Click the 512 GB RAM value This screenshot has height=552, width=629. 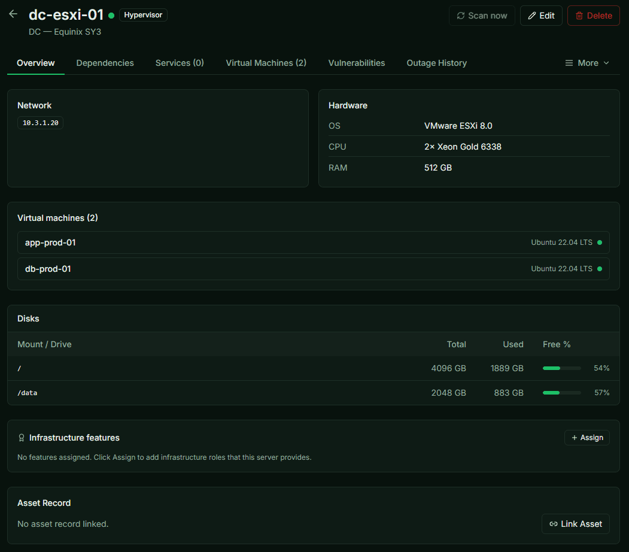click(438, 168)
